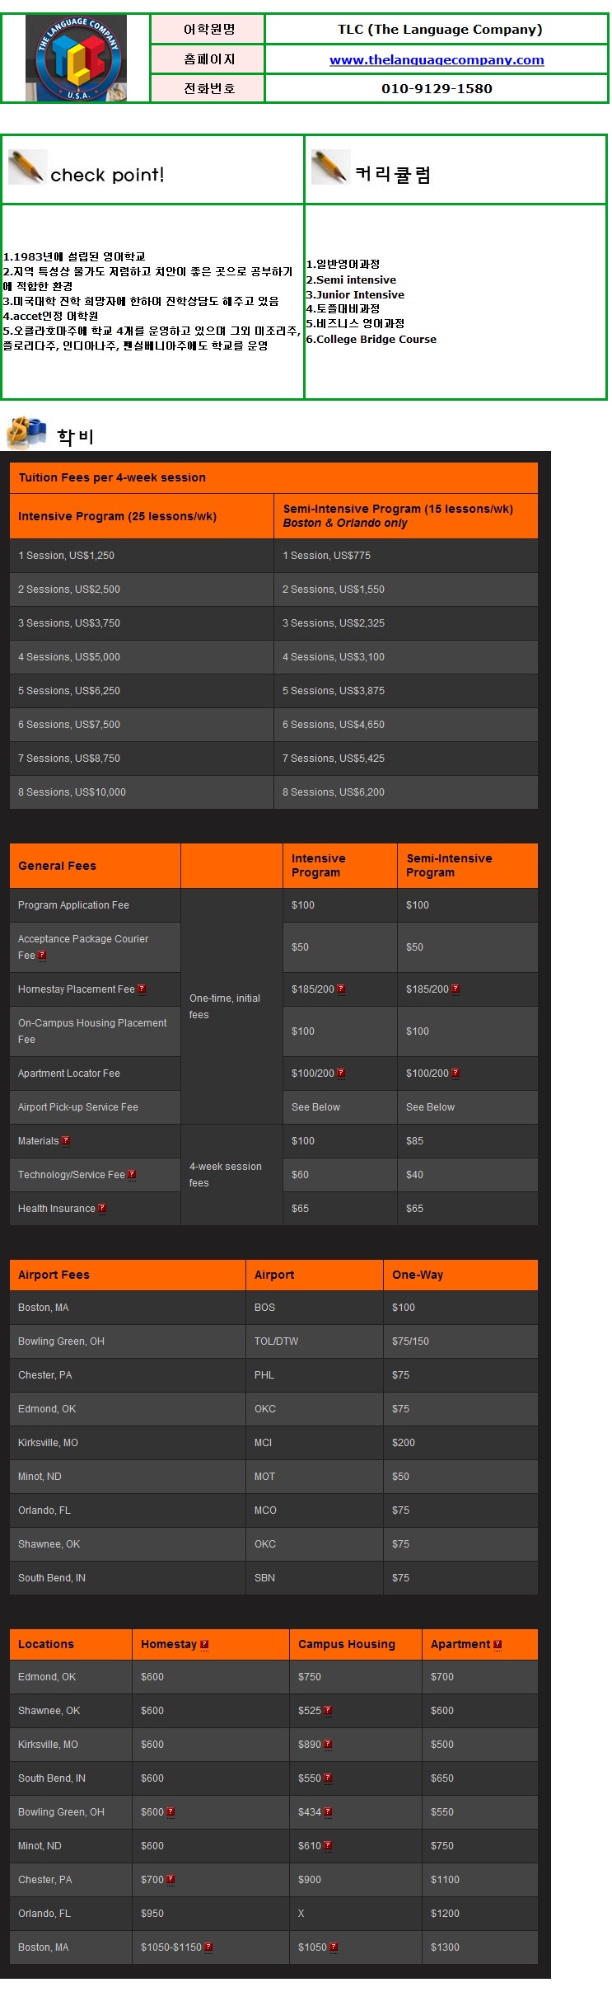Select the $75/150 Bowling Green fee

(x=410, y=1341)
